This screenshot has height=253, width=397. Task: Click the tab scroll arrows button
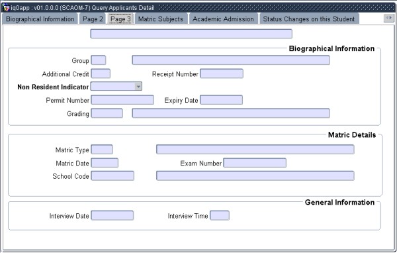click(x=388, y=18)
